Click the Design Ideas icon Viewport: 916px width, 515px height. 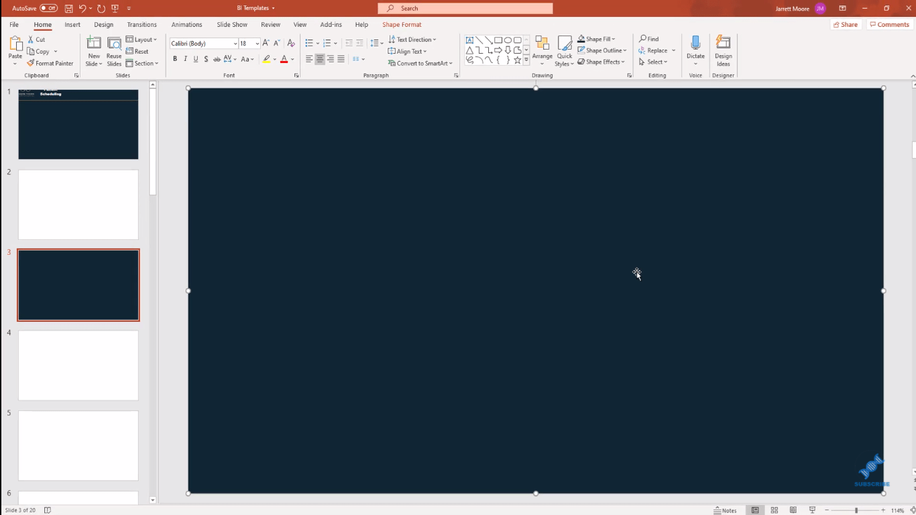click(723, 44)
